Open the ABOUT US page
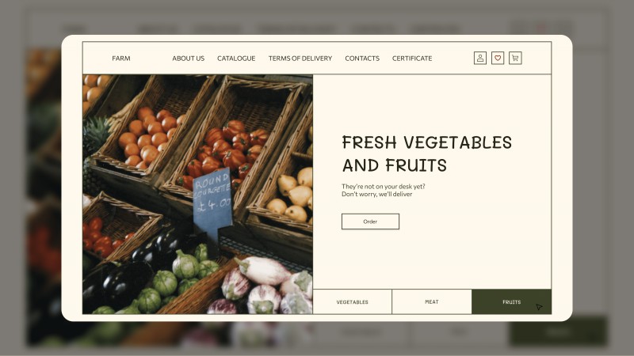634x356 pixels. coord(189,58)
